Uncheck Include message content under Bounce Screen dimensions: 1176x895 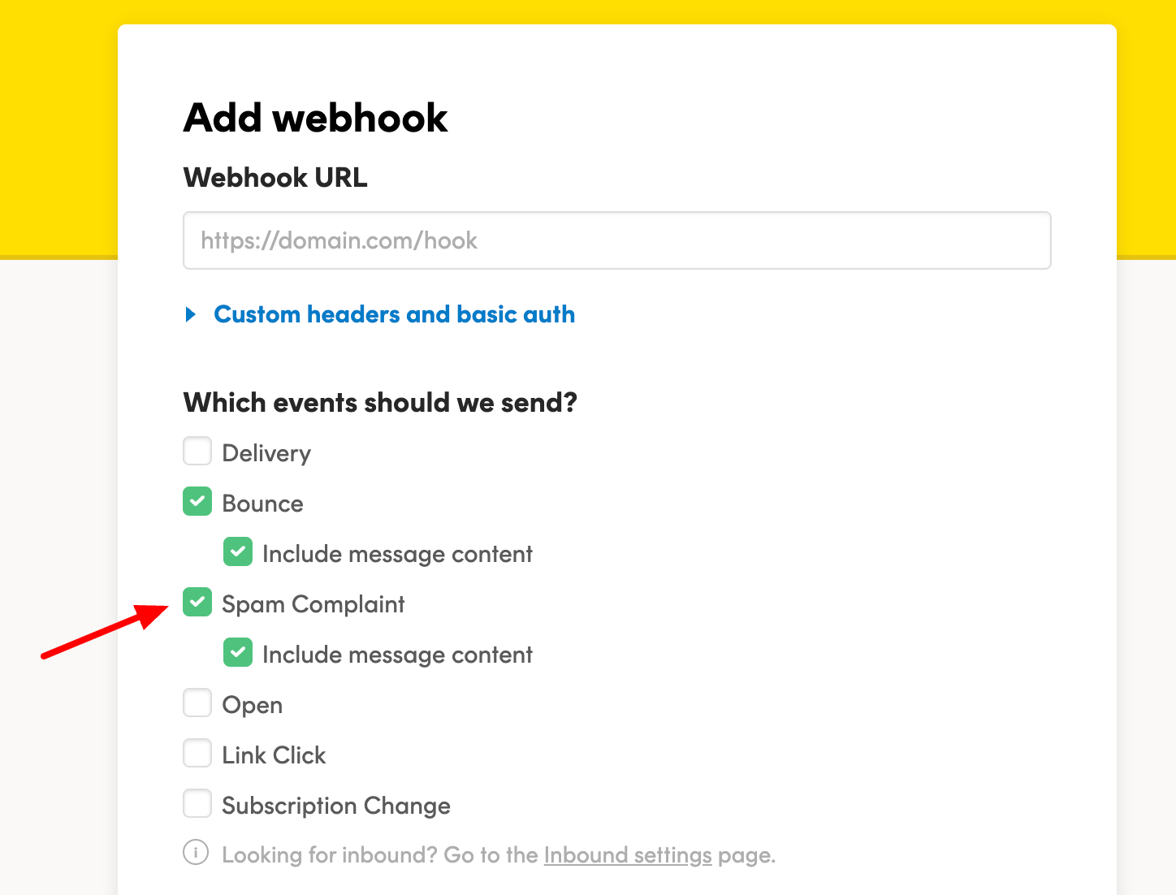coord(238,552)
